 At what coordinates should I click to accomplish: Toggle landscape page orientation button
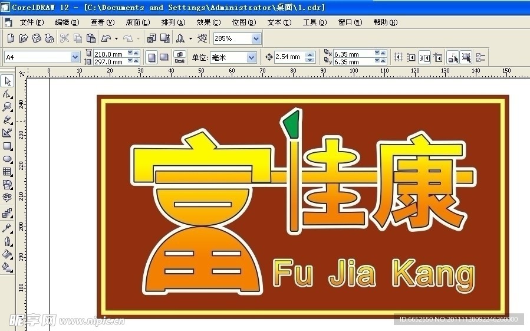[x=164, y=57]
